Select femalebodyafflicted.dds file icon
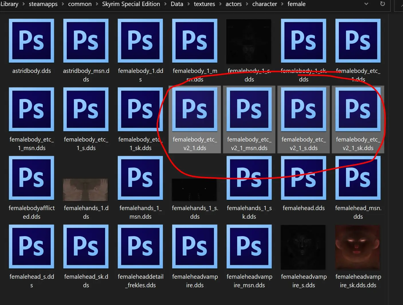This screenshot has width=403, height=305. coord(32,178)
